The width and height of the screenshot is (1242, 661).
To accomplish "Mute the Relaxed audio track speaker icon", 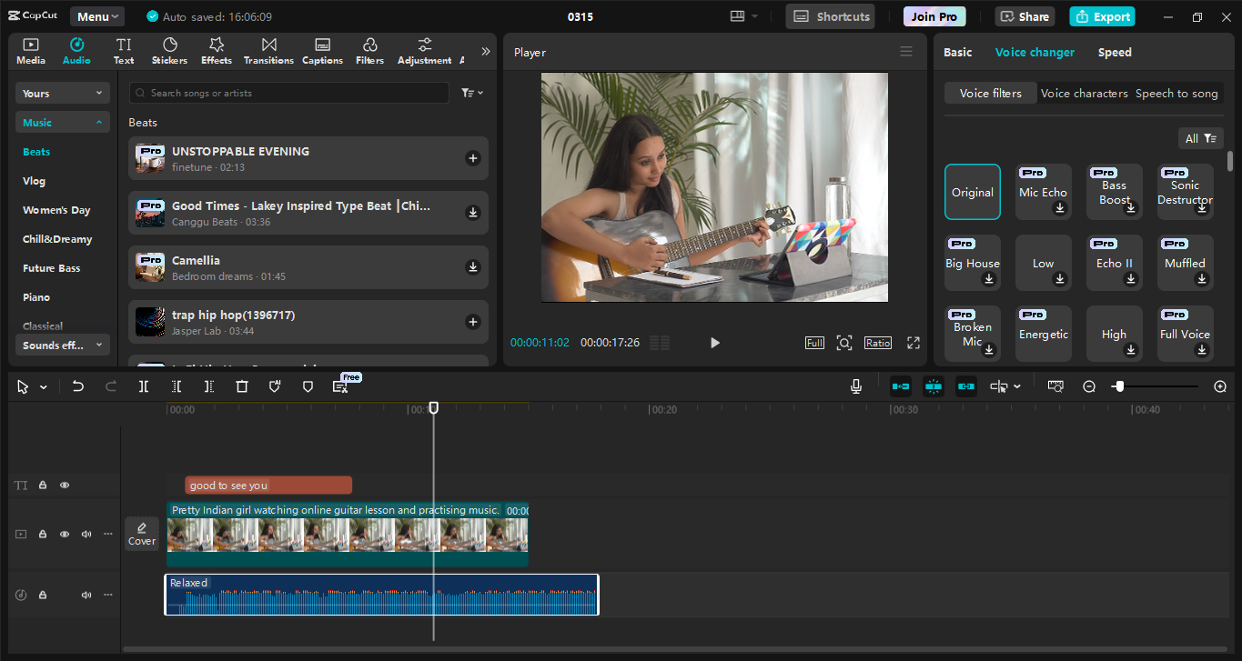I will [x=86, y=595].
